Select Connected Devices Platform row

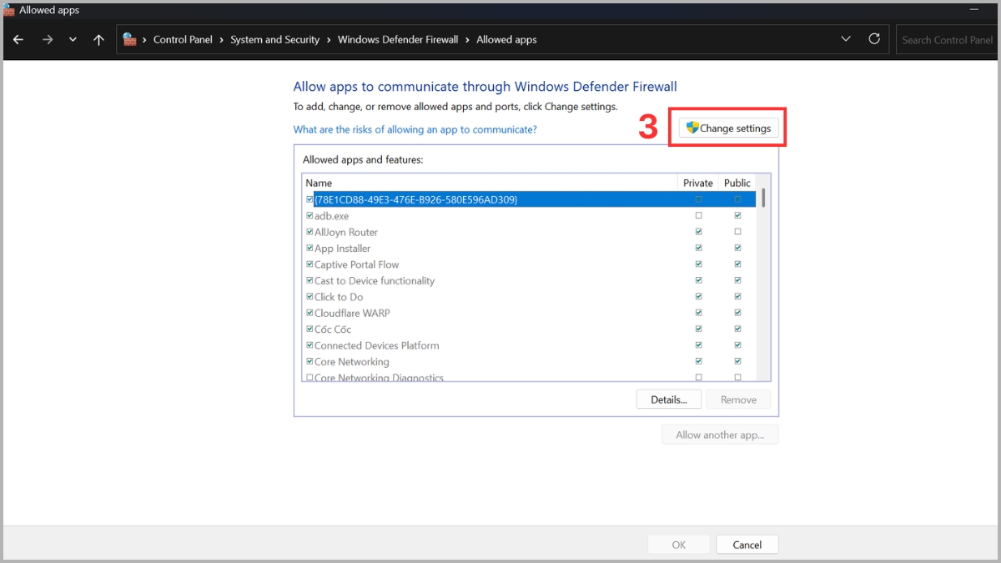pos(530,345)
